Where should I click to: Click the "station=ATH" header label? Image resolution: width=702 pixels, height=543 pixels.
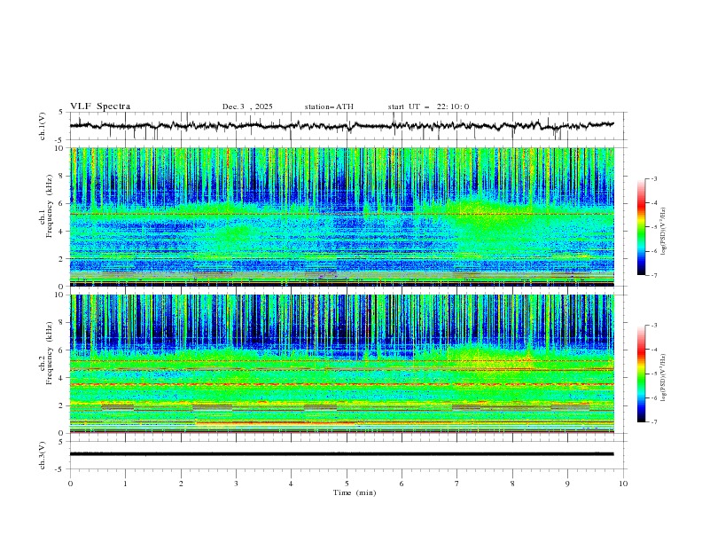point(329,106)
